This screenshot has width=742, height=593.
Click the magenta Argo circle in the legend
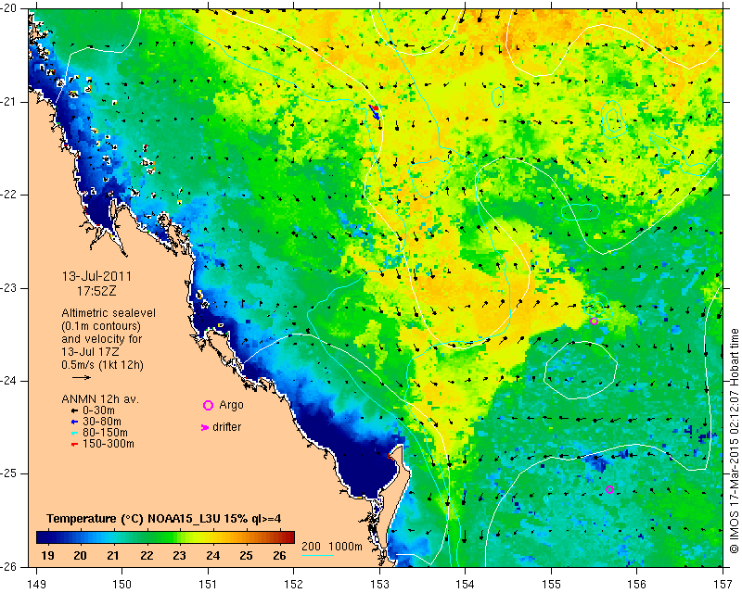[x=208, y=405]
